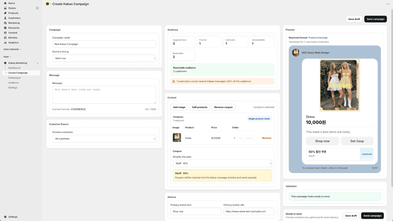Click bottom Save draft button
The height and width of the screenshot is (221, 393).
coord(351,216)
